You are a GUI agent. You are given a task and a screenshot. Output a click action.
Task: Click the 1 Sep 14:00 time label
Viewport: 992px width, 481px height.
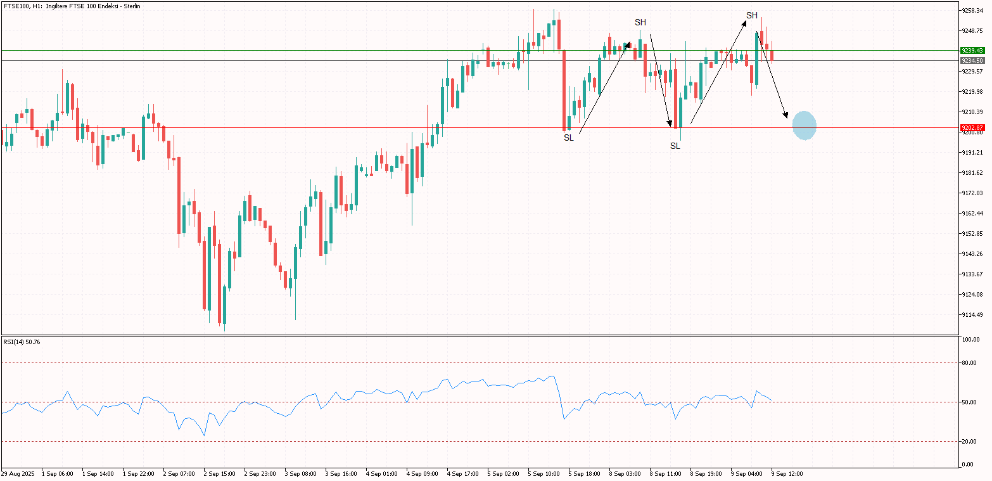98,473
